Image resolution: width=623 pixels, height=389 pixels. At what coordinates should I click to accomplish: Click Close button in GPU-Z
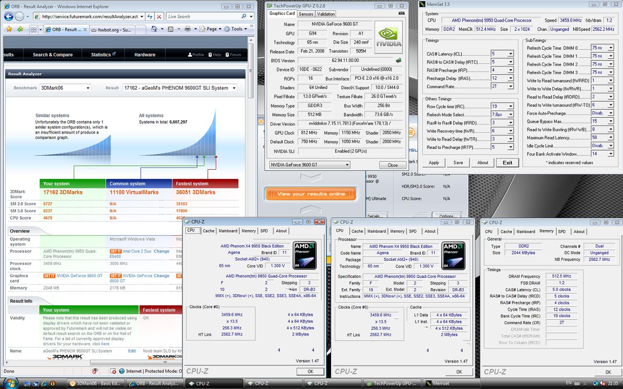pyautogui.click(x=392, y=165)
